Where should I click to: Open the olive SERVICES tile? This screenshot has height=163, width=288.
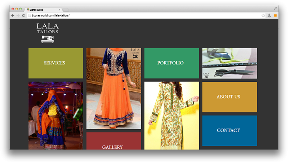coord(56,63)
